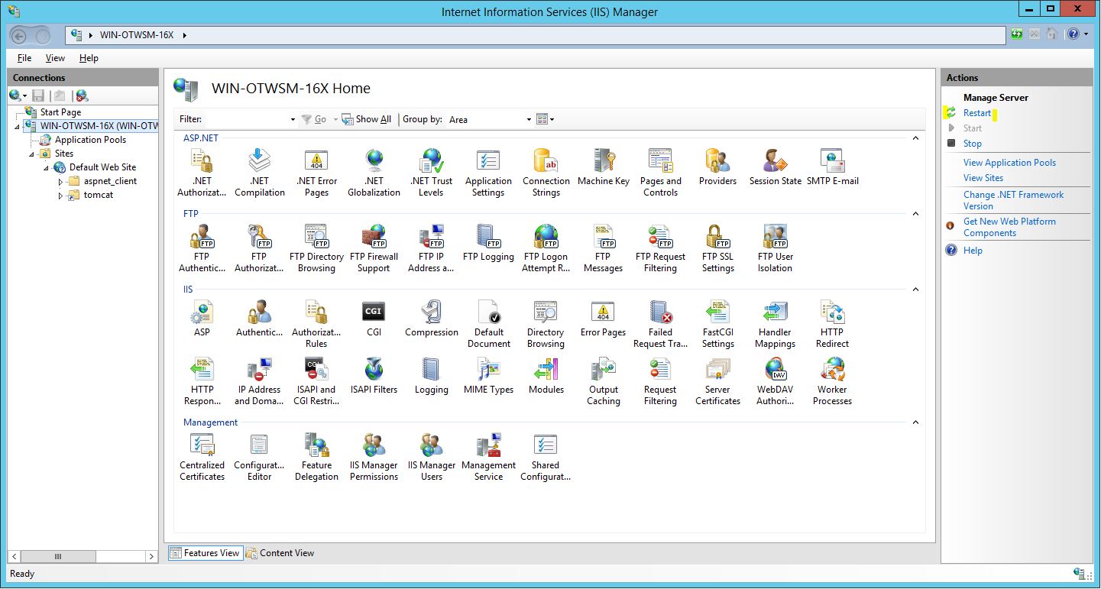Screen dimensions: 1101x589
Task: Click View Sites link
Action: [x=983, y=178]
